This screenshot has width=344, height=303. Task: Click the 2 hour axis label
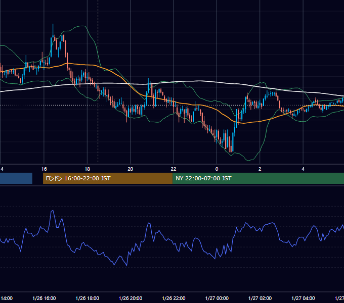[260, 169]
